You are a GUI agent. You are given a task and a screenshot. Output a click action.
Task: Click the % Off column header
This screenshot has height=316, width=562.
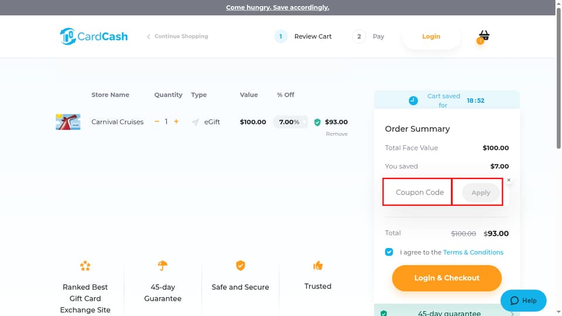[285, 95]
